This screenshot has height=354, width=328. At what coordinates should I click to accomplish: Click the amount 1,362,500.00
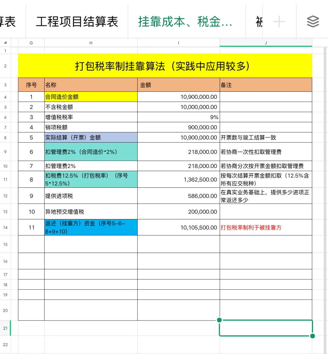coord(179,180)
